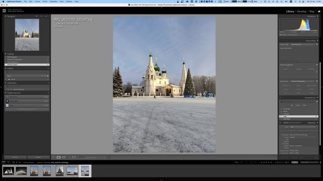Image resolution: width=323 pixels, height=181 pixels.
Task: Create collection with Collections plus icon
Action: (48, 83)
